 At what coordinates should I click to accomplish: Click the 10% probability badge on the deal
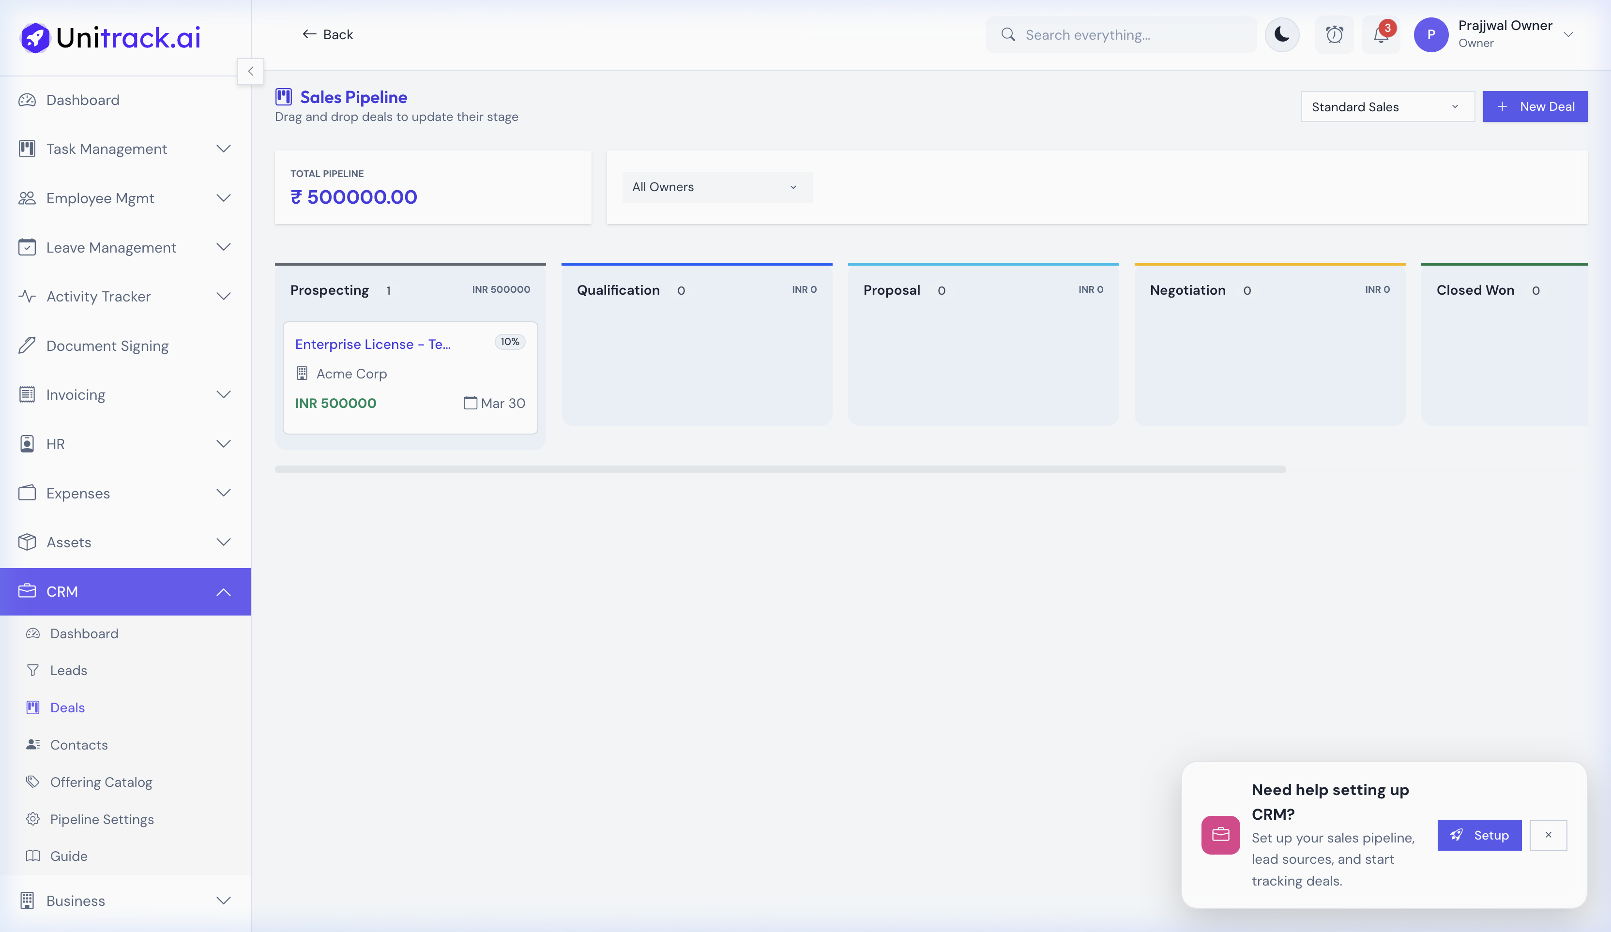[x=510, y=341]
